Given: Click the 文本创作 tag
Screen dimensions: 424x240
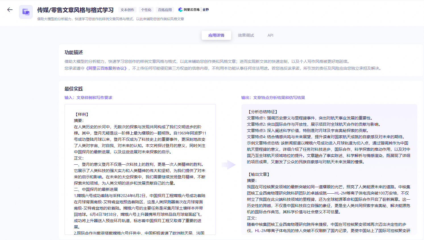Looking at the screenshot, I should (x=127, y=10).
